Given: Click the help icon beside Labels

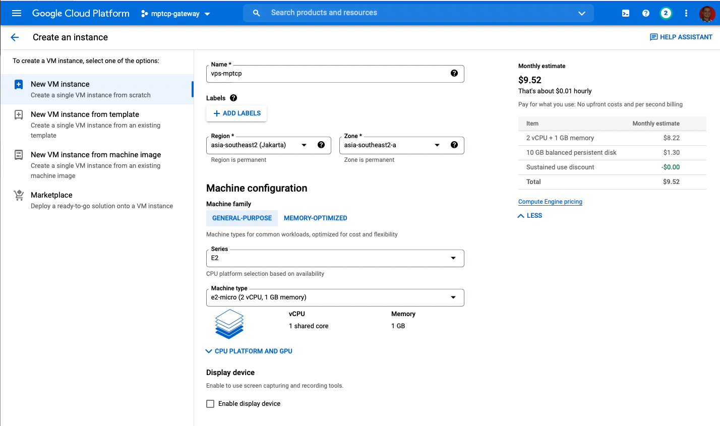Looking at the screenshot, I should point(233,98).
